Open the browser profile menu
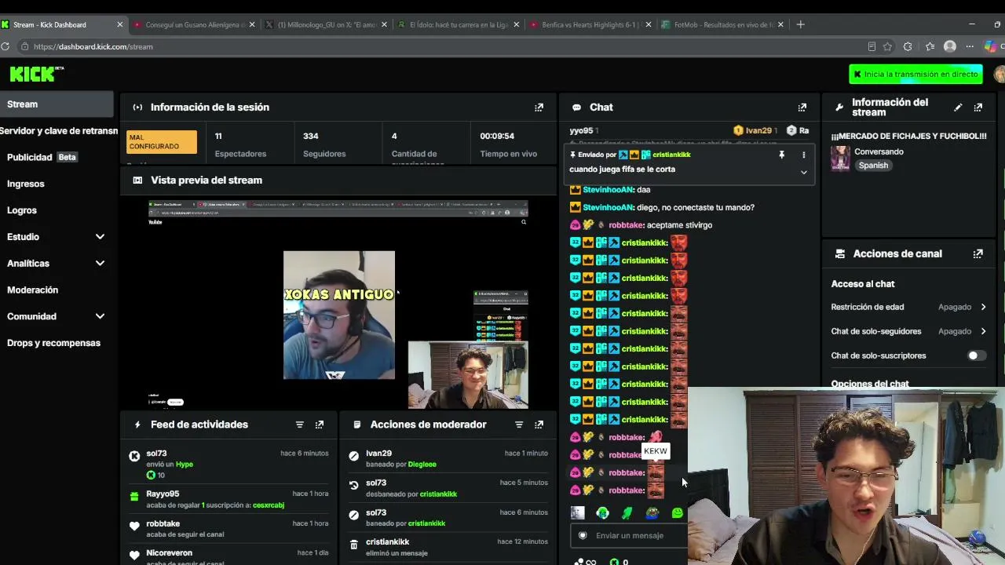This screenshot has height=565, width=1005. 950,46
